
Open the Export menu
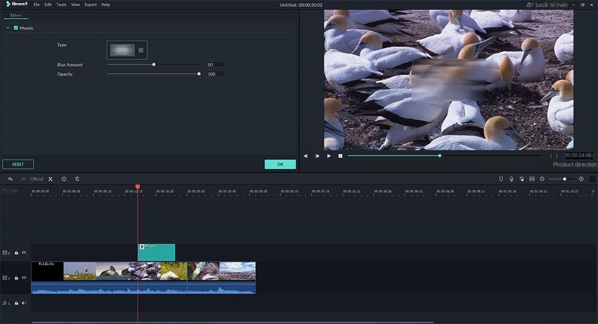click(90, 5)
